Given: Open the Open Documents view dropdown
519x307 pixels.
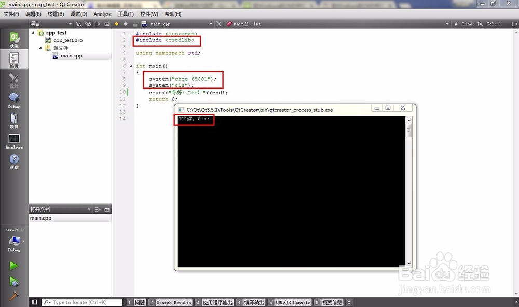Looking at the screenshot, I should (60, 209).
